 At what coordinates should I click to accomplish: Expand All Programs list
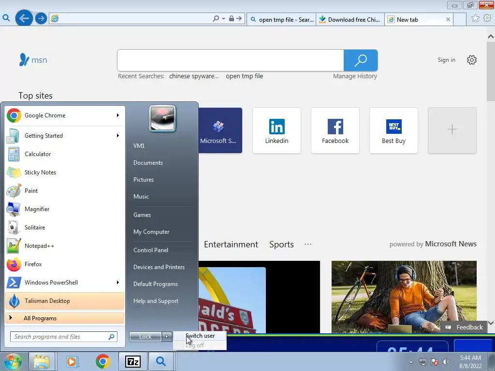tap(64, 318)
